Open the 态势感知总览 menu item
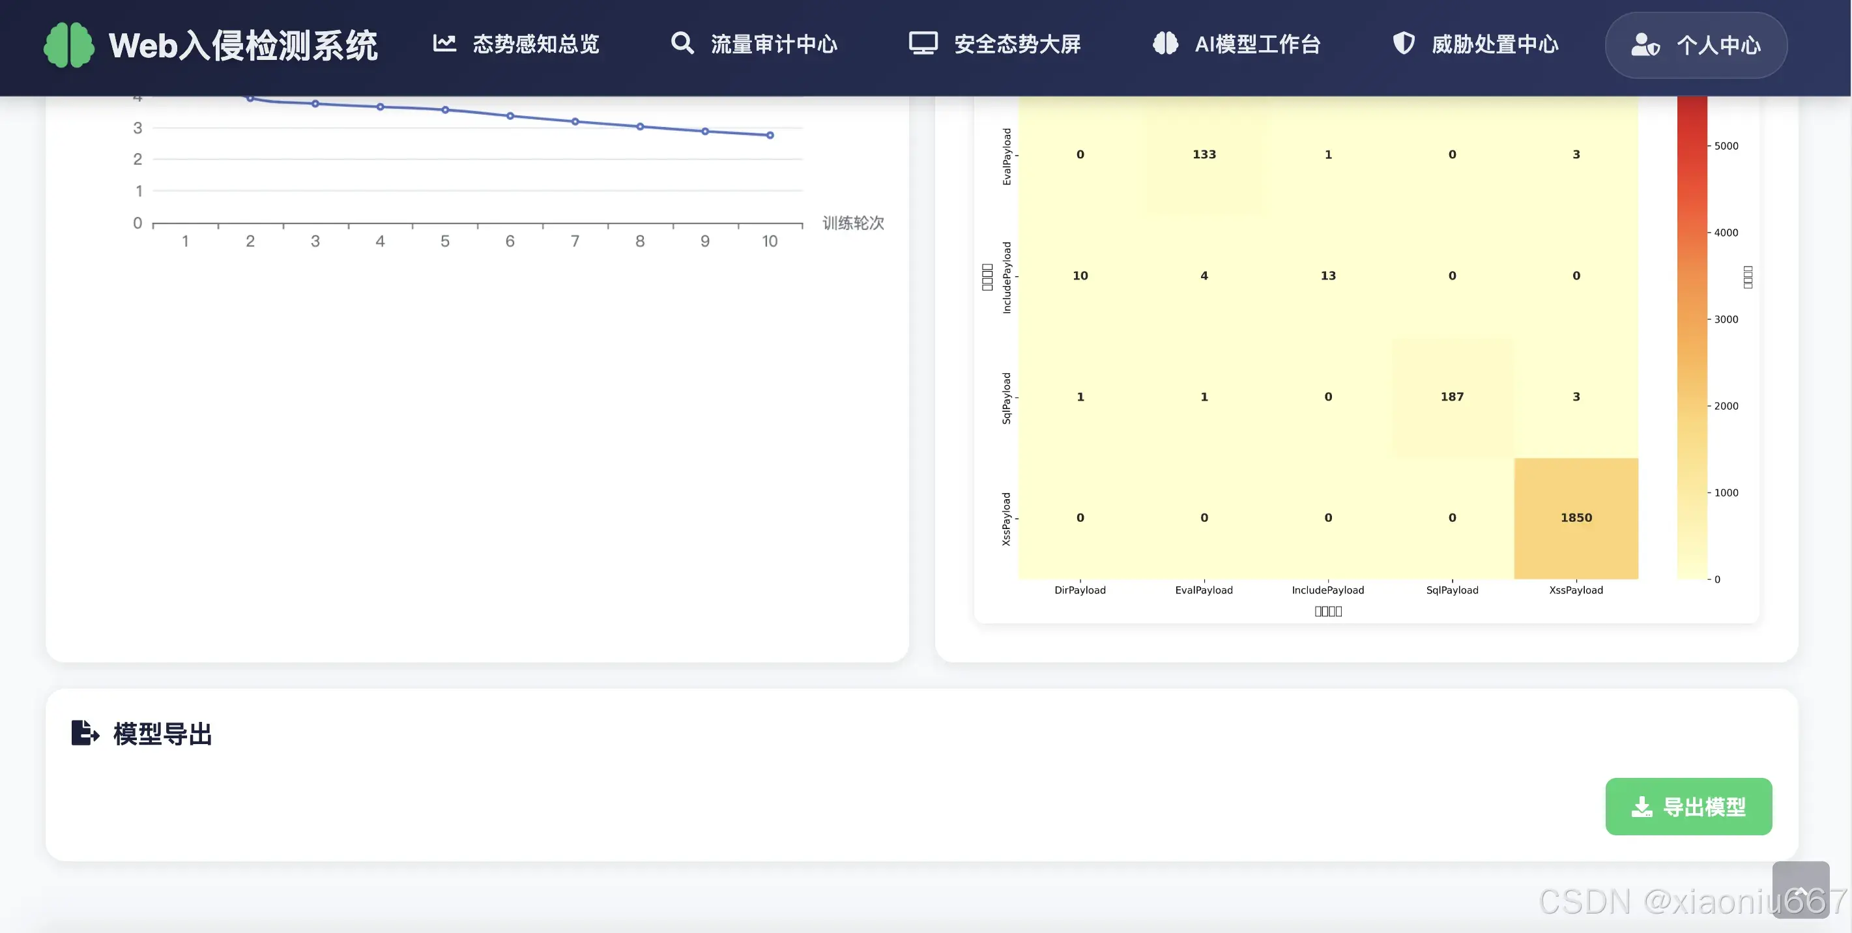The image size is (1852, 933). [536, 44]
